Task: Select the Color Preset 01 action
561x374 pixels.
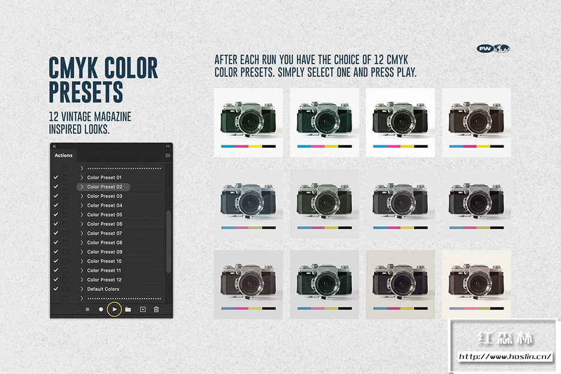Action: 104,177
